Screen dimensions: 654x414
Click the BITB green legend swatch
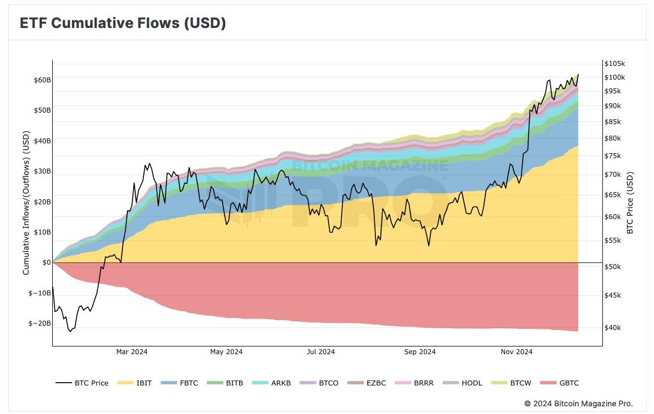[213, 383]
